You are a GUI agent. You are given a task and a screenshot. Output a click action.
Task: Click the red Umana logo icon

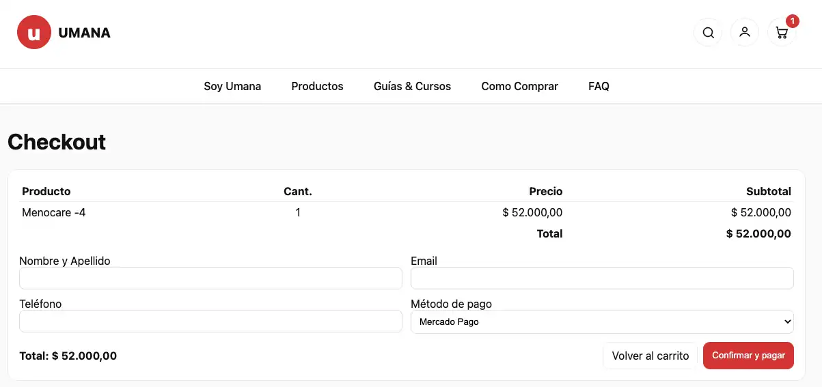[34, 33]
